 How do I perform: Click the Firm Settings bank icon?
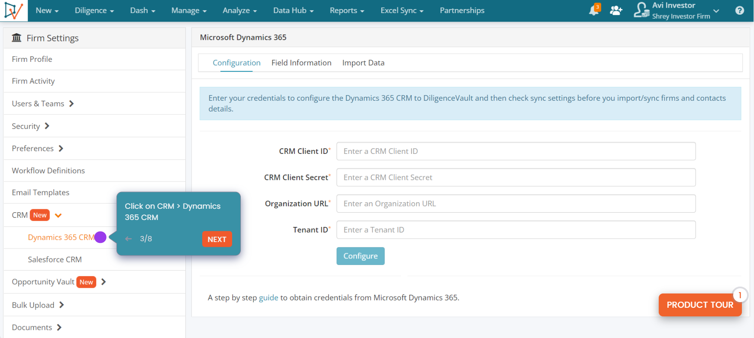(17, 38)
